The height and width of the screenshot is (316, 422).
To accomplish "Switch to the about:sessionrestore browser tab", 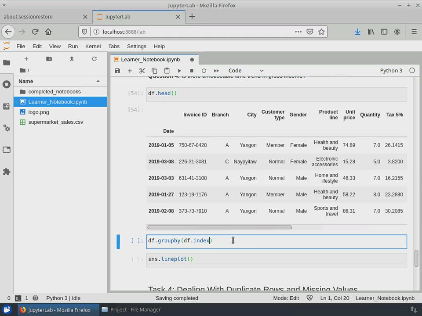I will (x=28, y=17).
